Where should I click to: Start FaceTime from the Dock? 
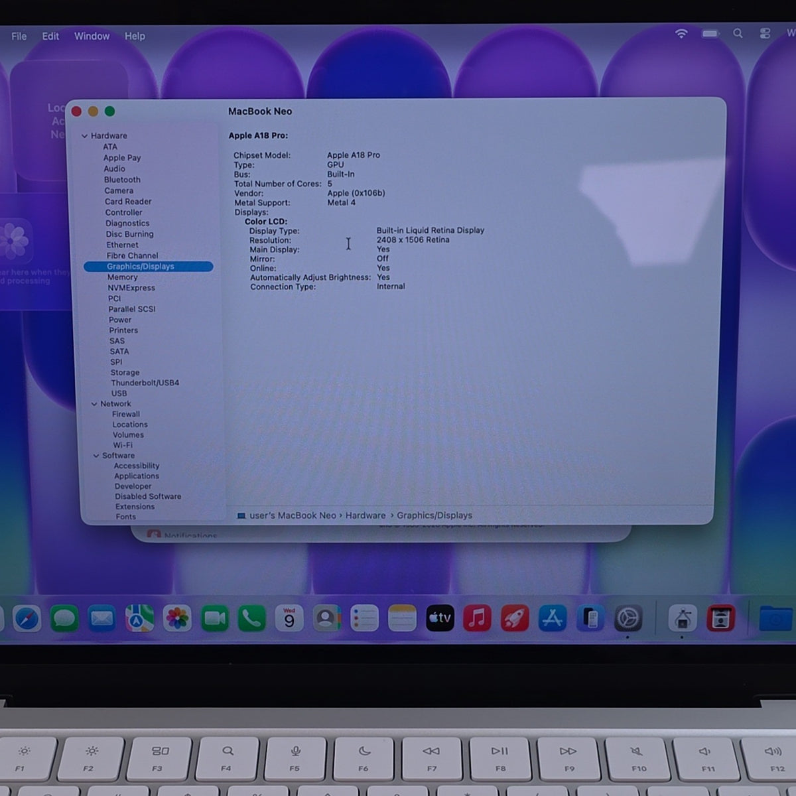214,619
